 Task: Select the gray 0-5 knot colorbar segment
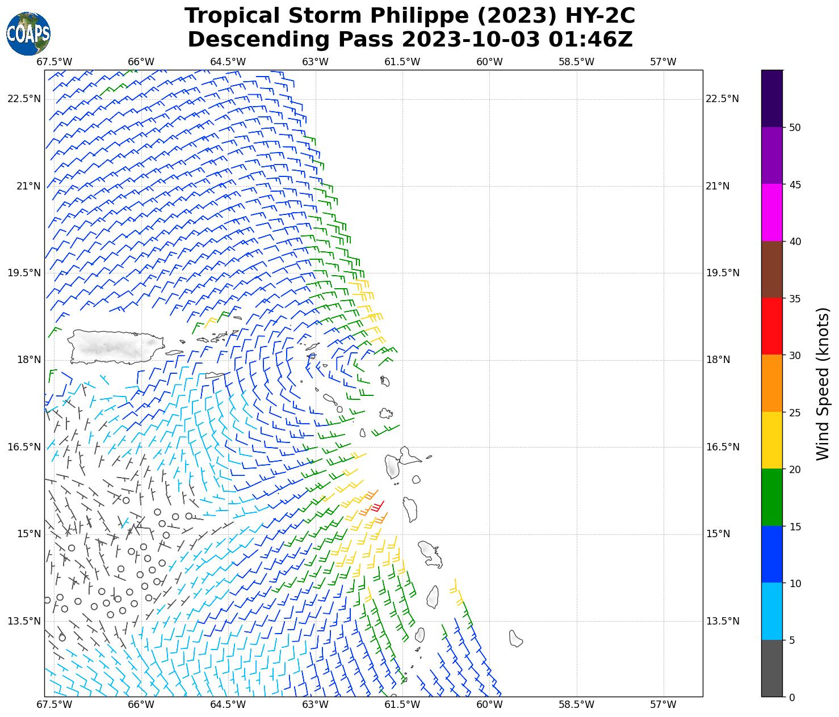pos(771,668)
